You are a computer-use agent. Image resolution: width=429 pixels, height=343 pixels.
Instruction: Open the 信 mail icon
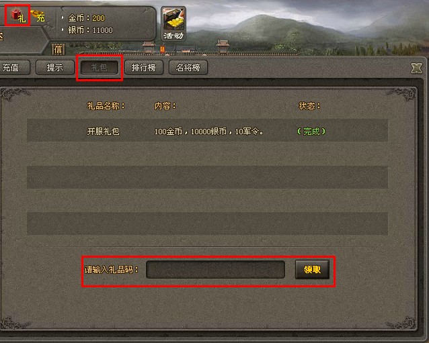[58, 50]
